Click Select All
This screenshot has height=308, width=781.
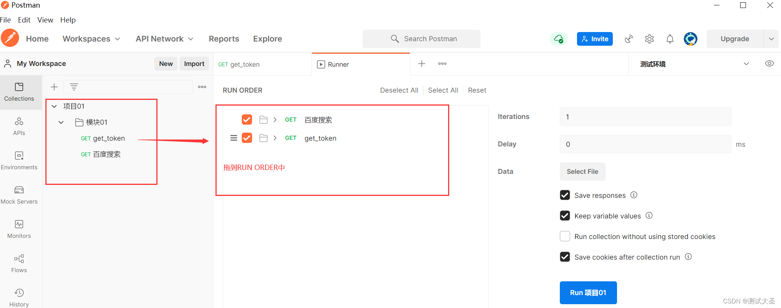coord(443,90)
